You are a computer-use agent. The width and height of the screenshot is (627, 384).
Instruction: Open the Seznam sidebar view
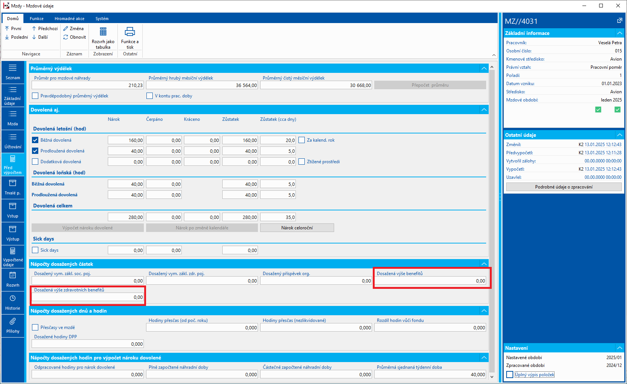pos(13,72)
